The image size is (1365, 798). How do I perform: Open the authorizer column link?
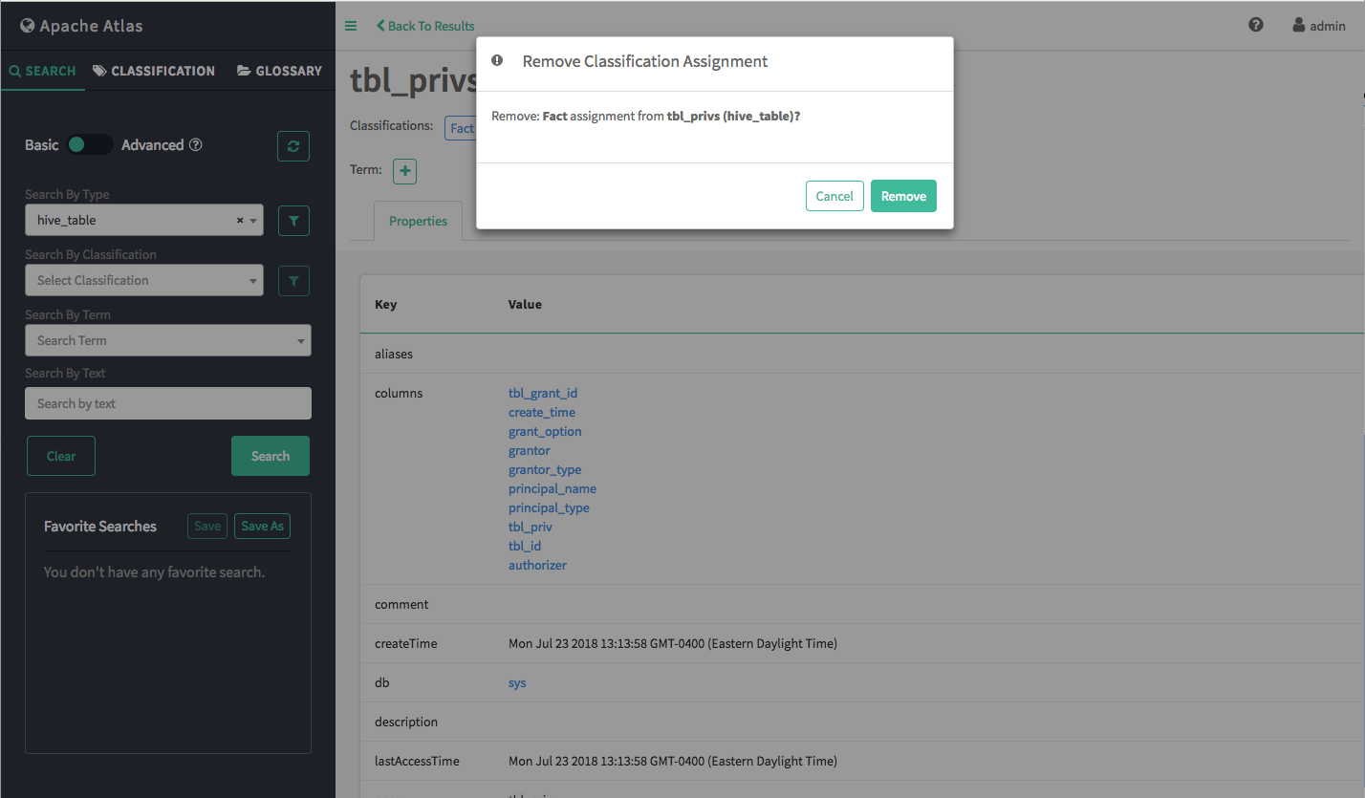coord(537,565)
